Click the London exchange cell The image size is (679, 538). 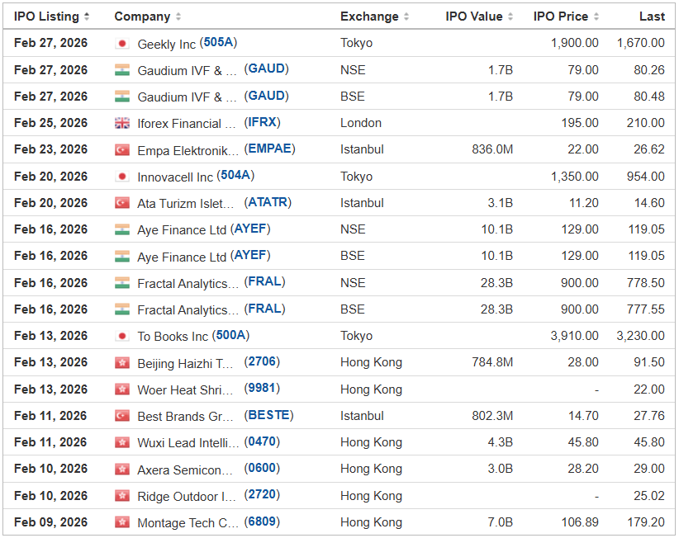click(361, 123)
